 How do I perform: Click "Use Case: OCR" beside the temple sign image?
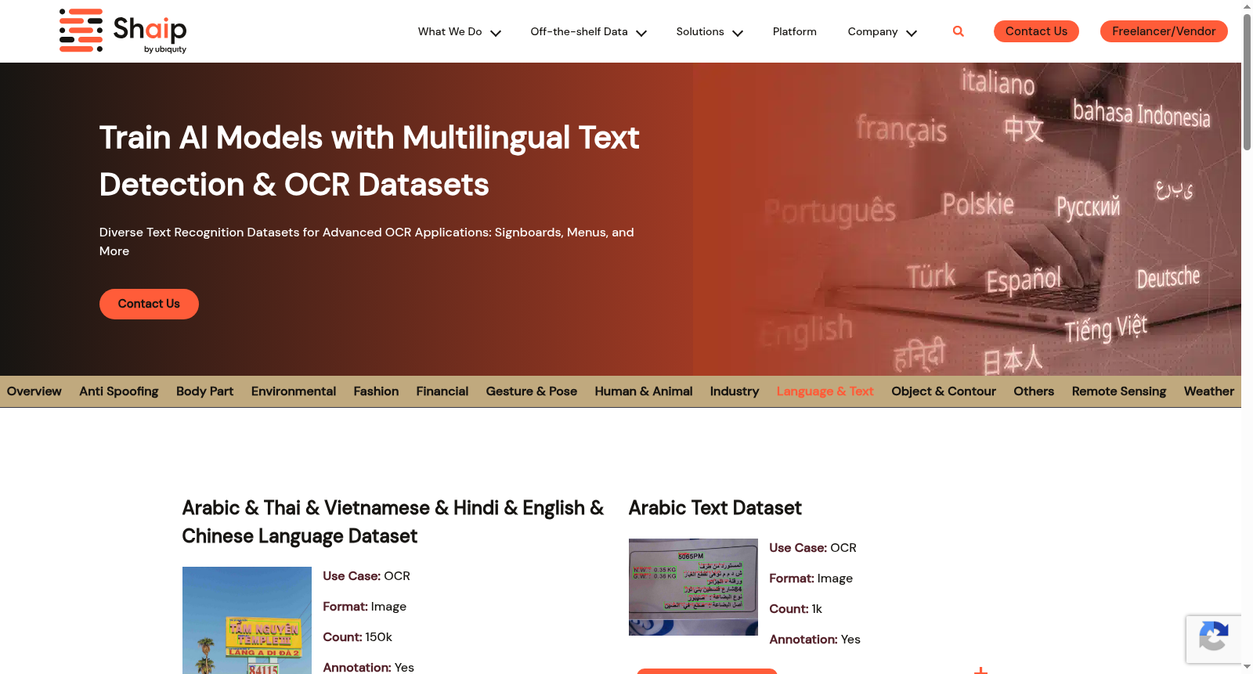(367, 576)
